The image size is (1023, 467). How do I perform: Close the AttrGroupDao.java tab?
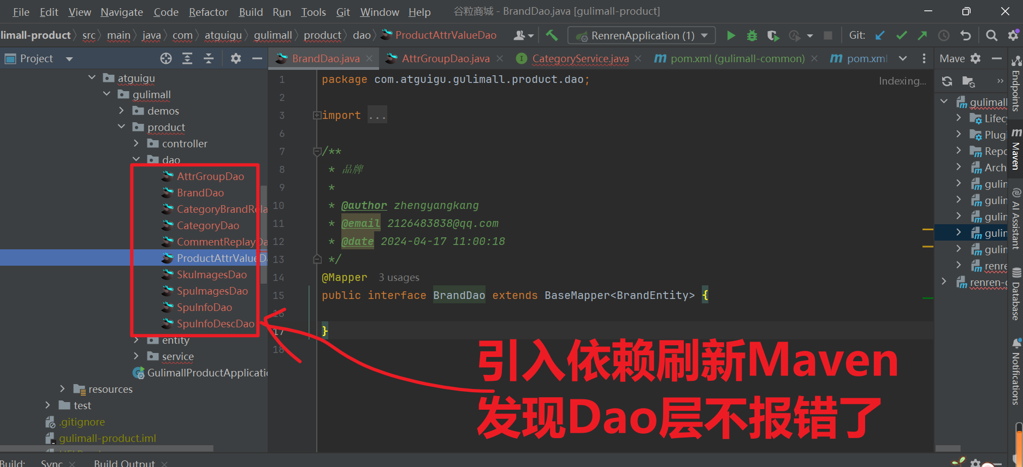point(499,58)
